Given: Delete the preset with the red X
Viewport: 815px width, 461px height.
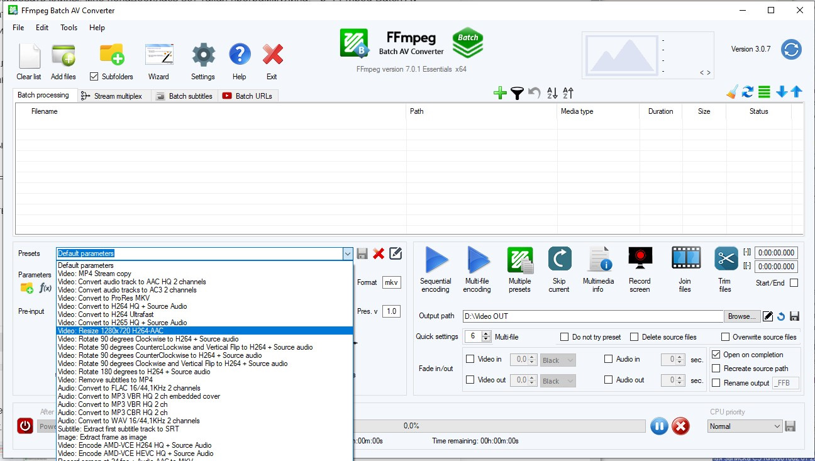Looking at the screenshot, I should pyautogui.click(x=379, y=253).
